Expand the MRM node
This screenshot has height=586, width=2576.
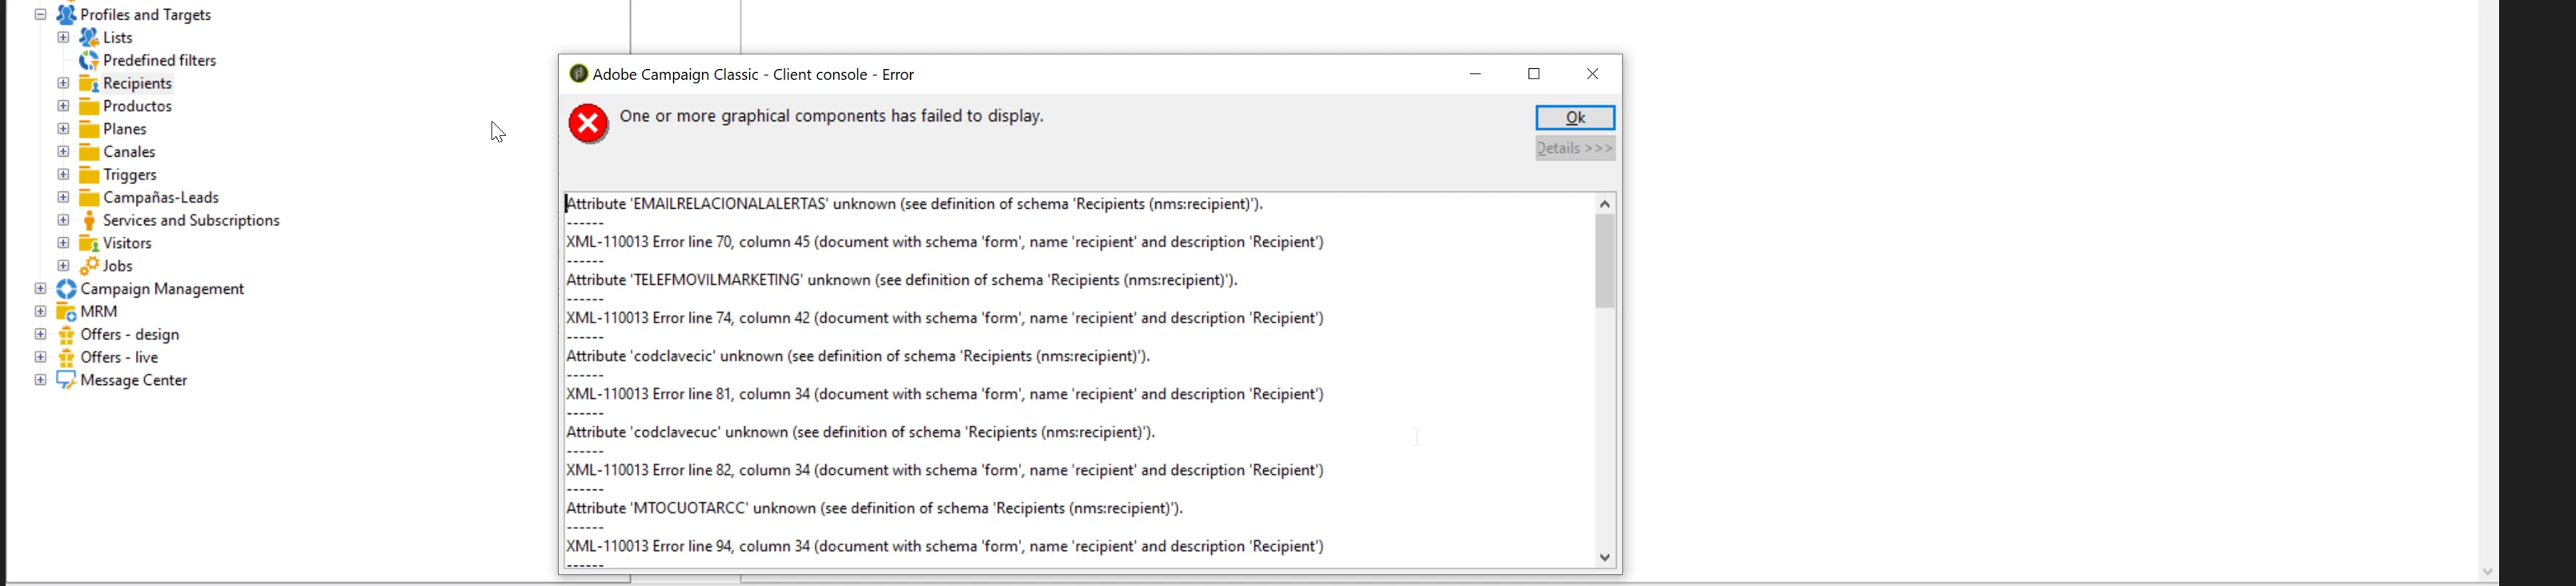coord(41,312)
